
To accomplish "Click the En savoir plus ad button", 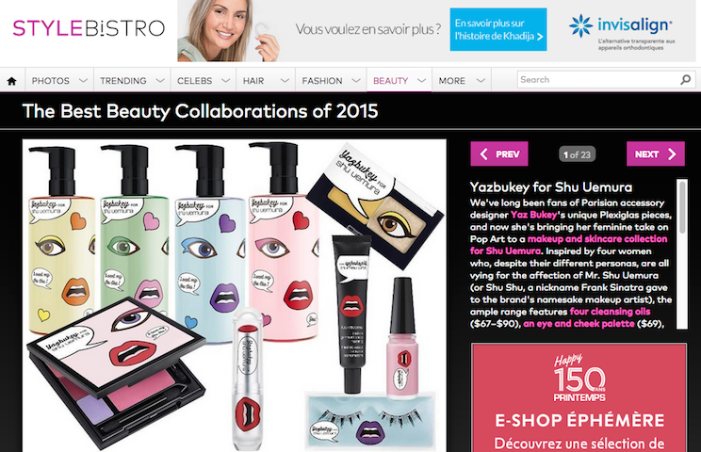I will click(x=498, y=29).
